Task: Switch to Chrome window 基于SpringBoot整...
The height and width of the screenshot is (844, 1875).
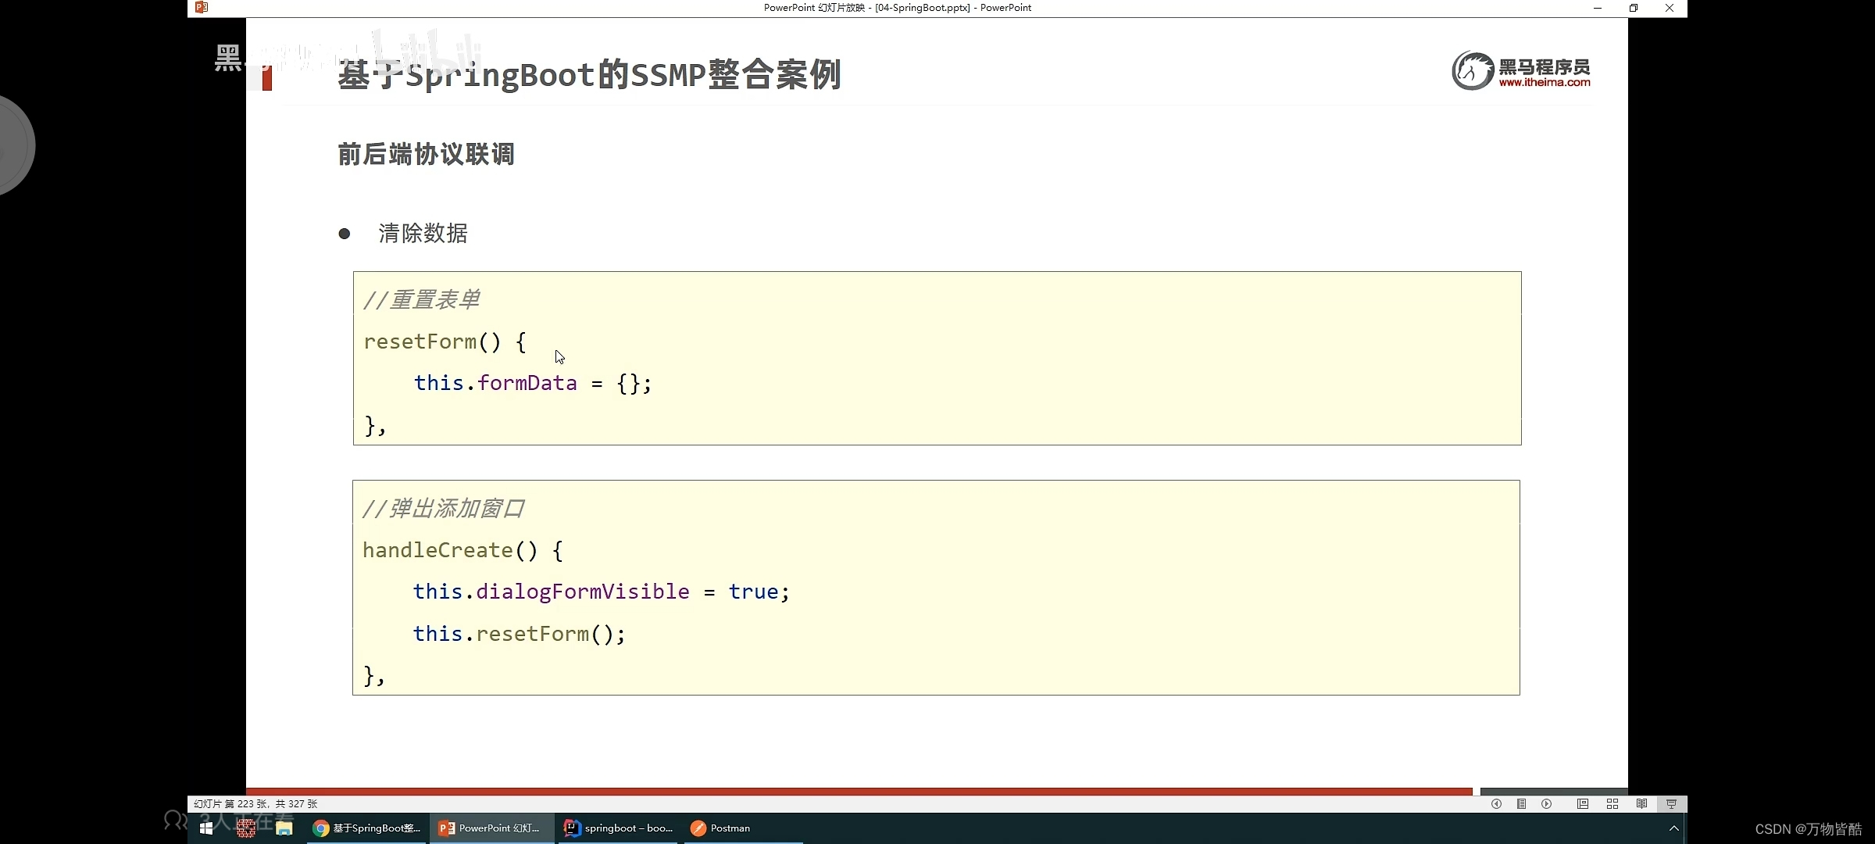Action: [366, 828]
